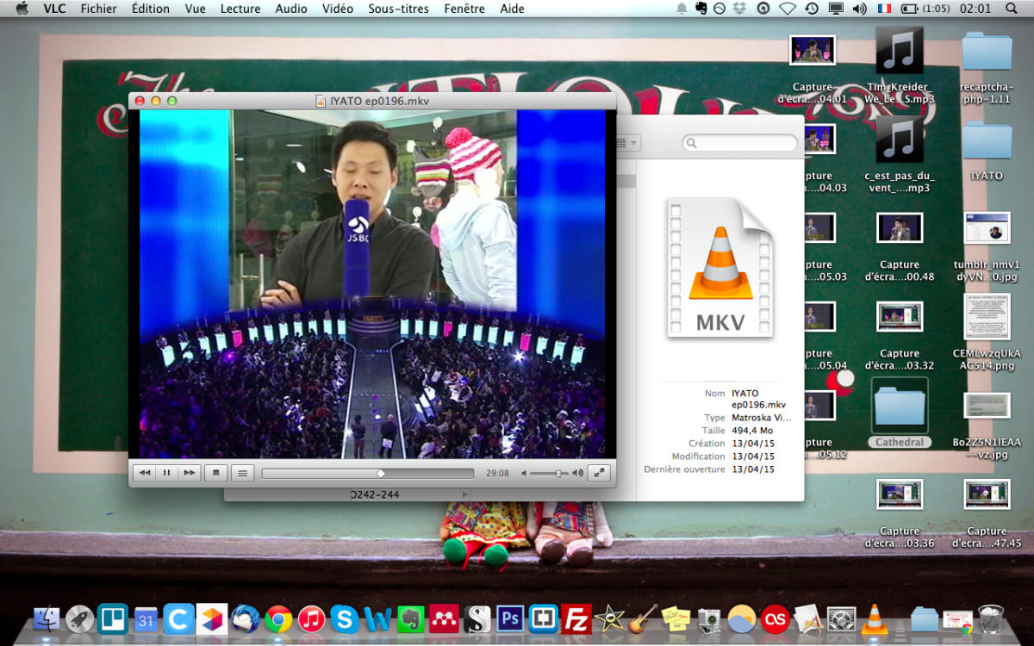Screen dimensions: 1034x646
Task: Click the rewind button in VLC
Action: (x=145, y=473)
